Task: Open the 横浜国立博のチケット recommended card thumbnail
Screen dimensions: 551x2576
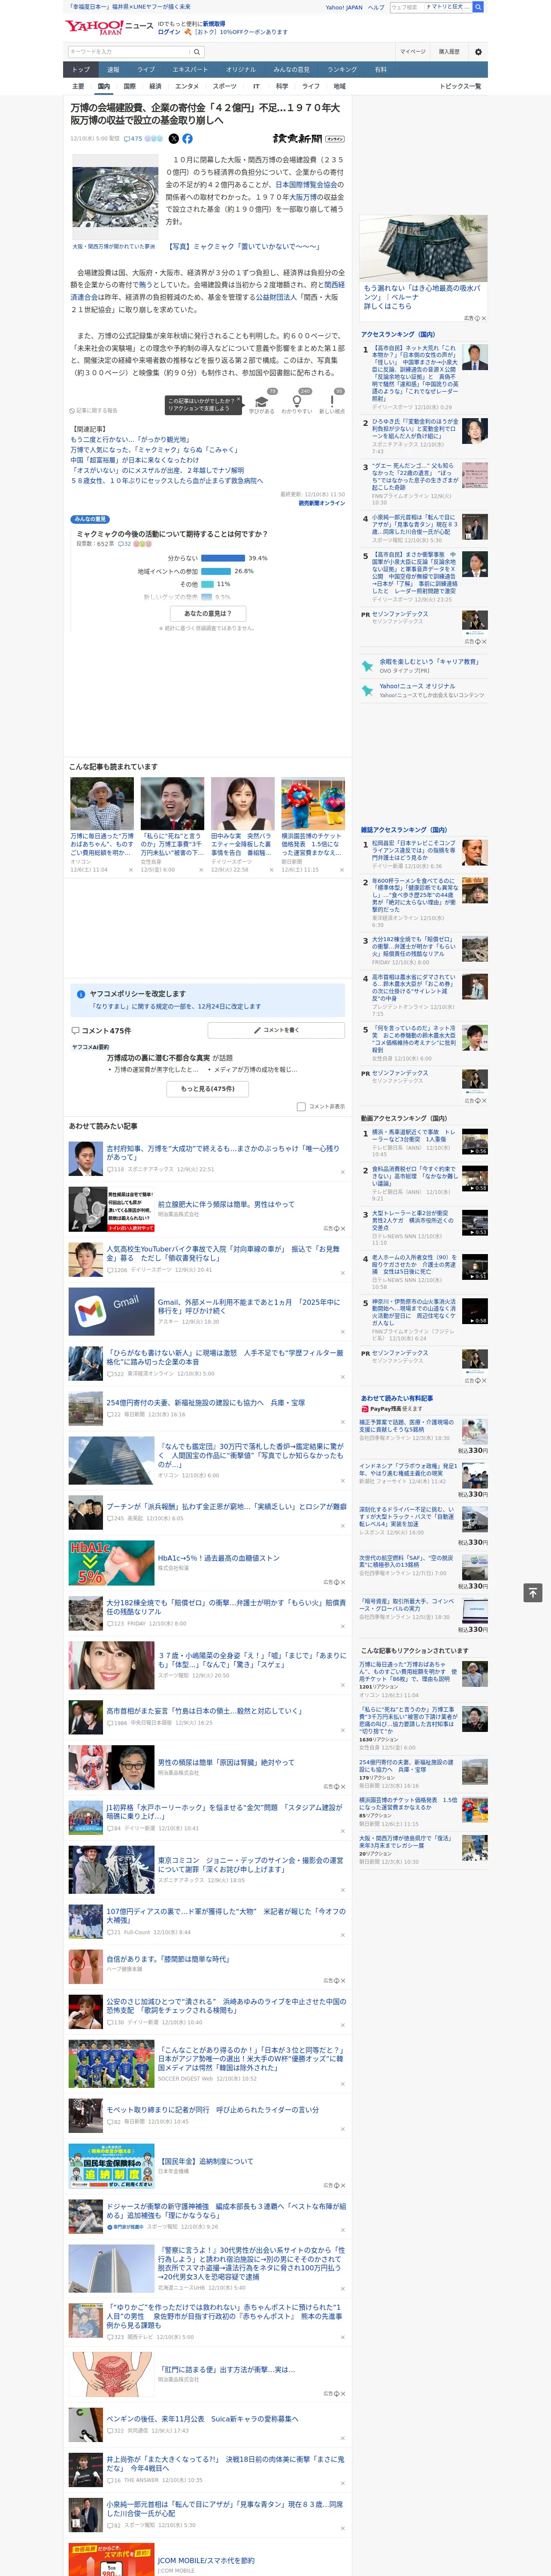Action: 313,804
